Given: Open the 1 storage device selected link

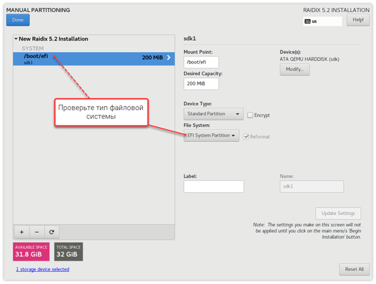Looking at the screenshot, I should click(x=42, y=269).
